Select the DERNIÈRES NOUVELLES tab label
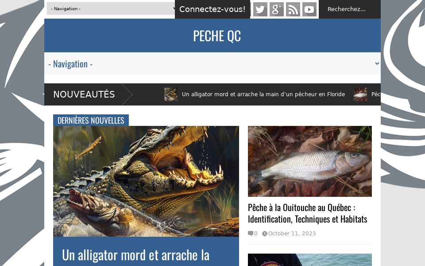This screenshot has height=266, width=425. pyautogui.click(x=90, y=120)
